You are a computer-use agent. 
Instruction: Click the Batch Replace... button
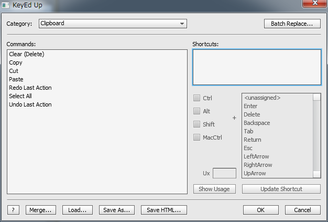pos(292,24)
